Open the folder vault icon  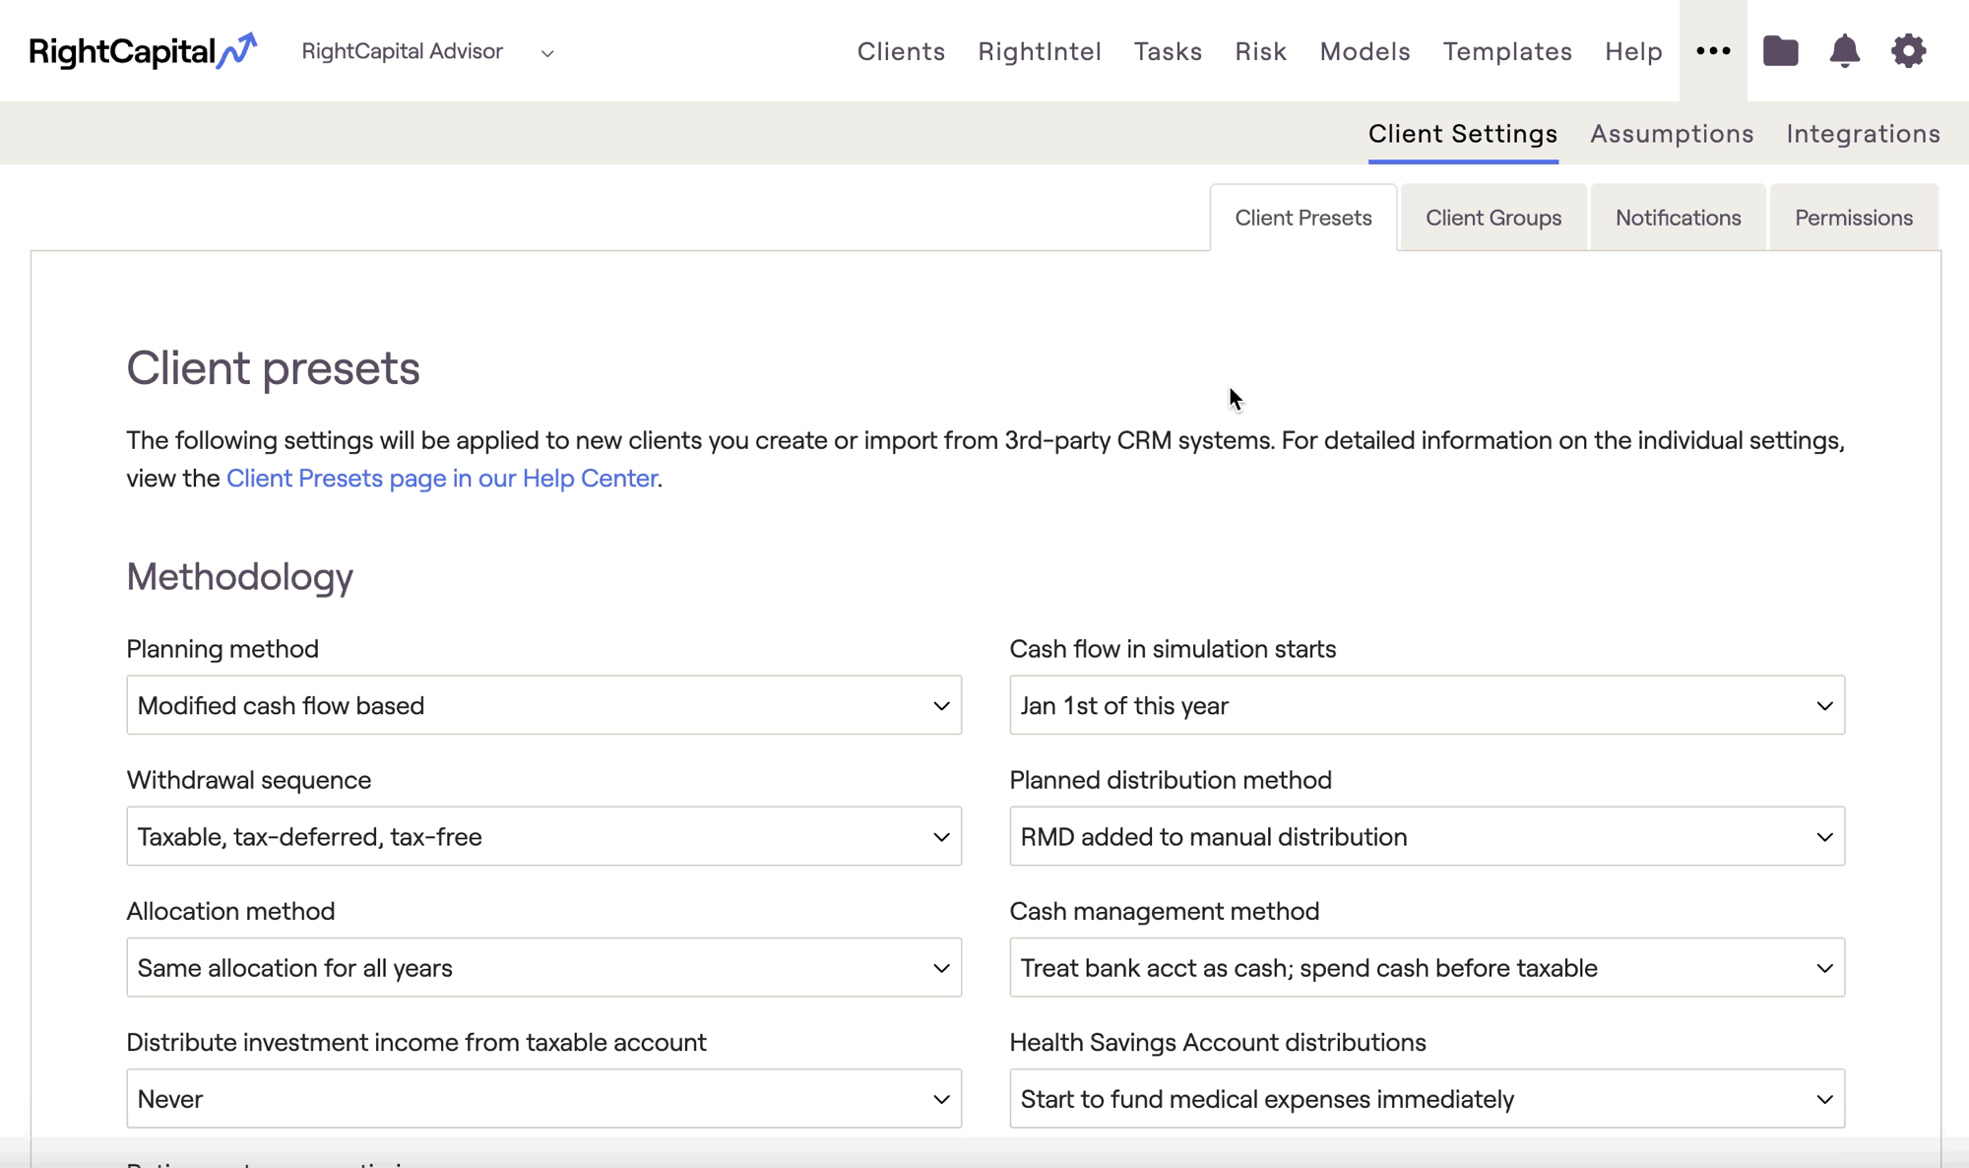(x=1780, y=51)
